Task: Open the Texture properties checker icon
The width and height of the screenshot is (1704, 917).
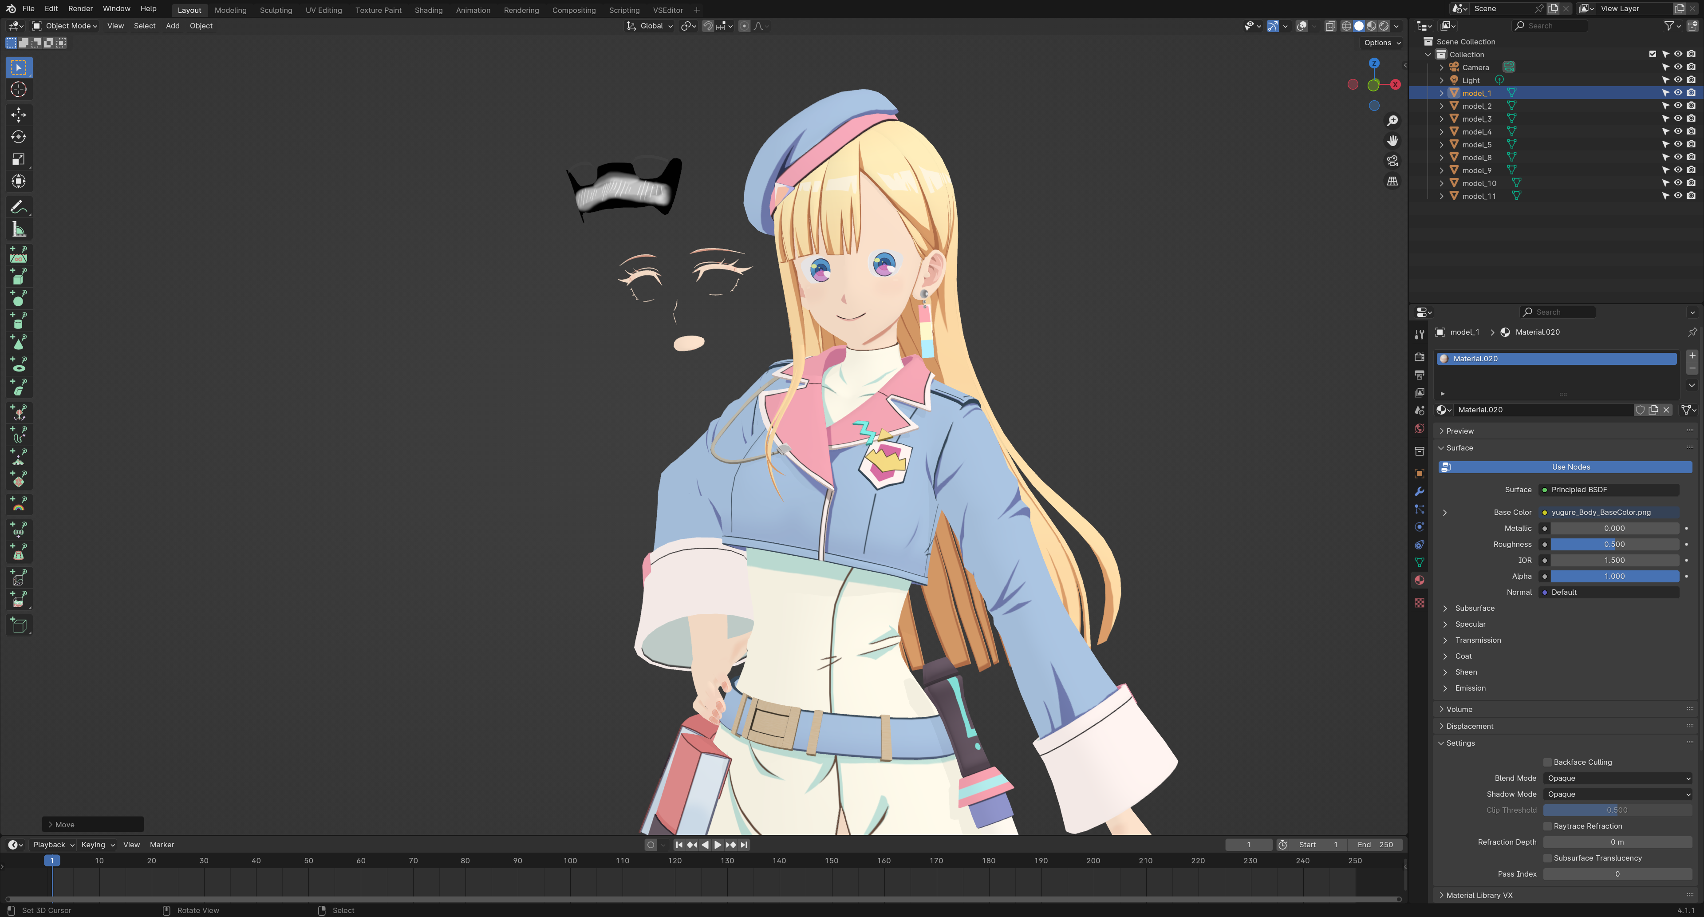Action: pyautogui.click(x=1420, y=603)
